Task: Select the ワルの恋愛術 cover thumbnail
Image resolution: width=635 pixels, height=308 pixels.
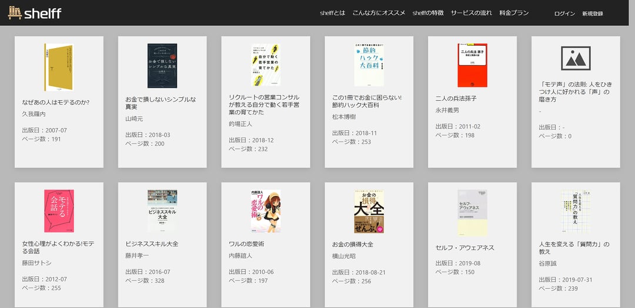Action: point(266,211)
